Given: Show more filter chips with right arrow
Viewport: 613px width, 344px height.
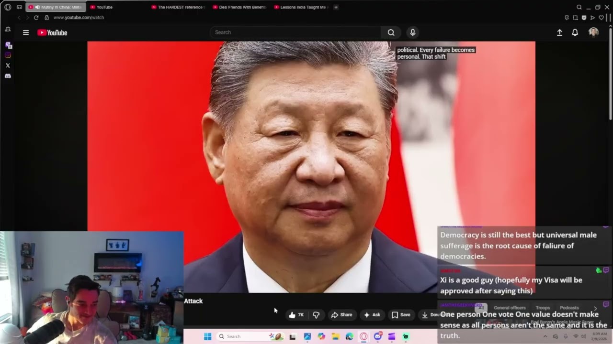Looking at the screenshot, I should (595, 308).
